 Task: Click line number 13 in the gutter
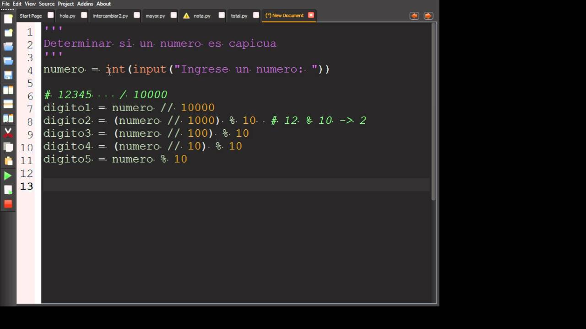click(27, 186)
